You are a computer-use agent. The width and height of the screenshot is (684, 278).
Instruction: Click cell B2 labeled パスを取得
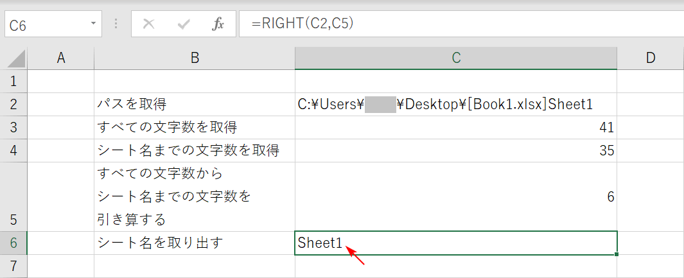point(195,104)
